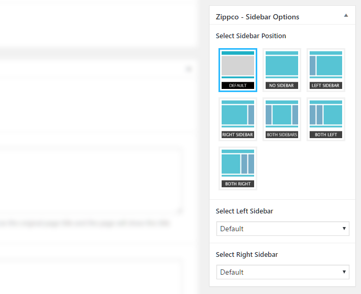
Task: Open the Select Right Sidebar dropdown
Action: coord(283,272)
